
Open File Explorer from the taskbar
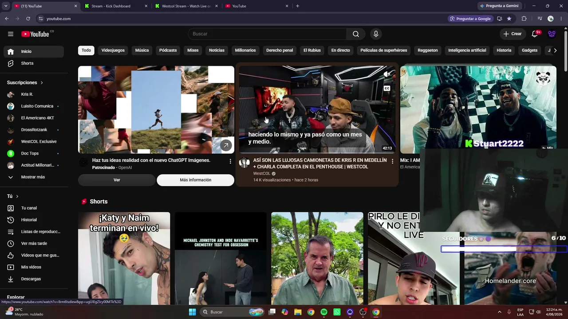pos(298,312)
